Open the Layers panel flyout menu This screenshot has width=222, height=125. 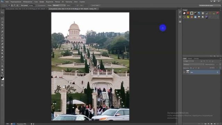click(x=221, y=59)
